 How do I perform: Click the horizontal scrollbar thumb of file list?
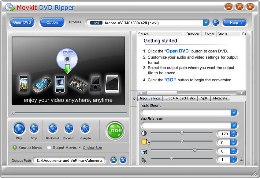tap(162, 93)
